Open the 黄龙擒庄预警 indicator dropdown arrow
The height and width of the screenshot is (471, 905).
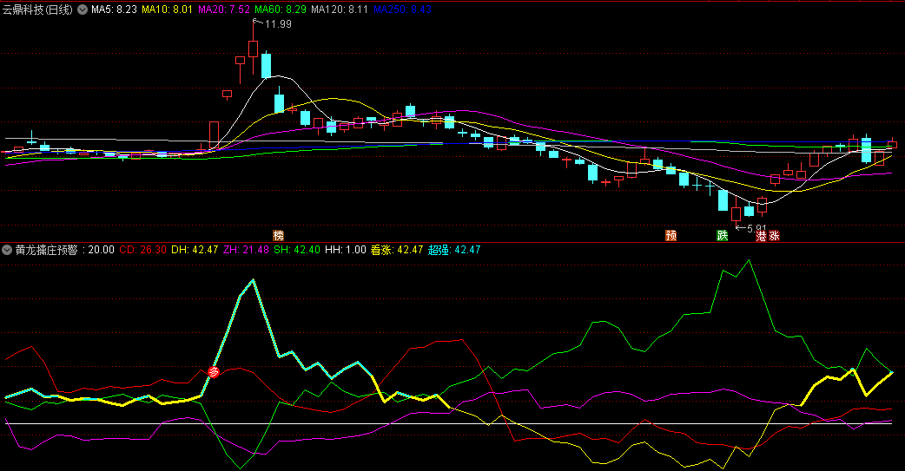(8, 250)
